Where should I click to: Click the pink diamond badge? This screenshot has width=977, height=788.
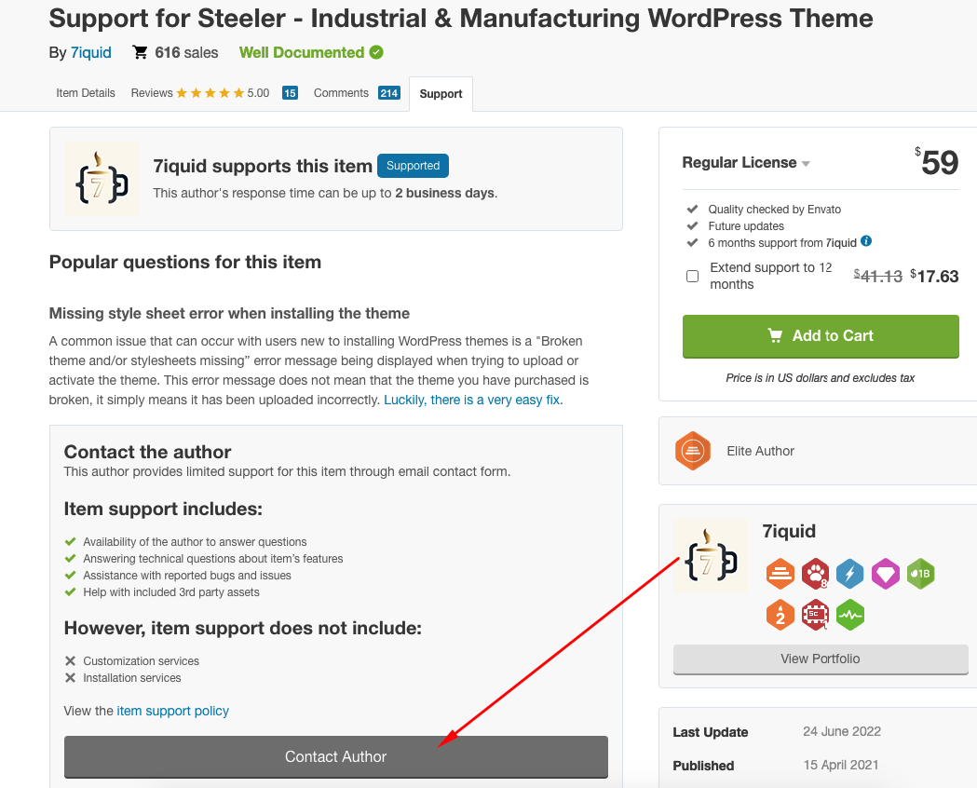coord(886,574)
